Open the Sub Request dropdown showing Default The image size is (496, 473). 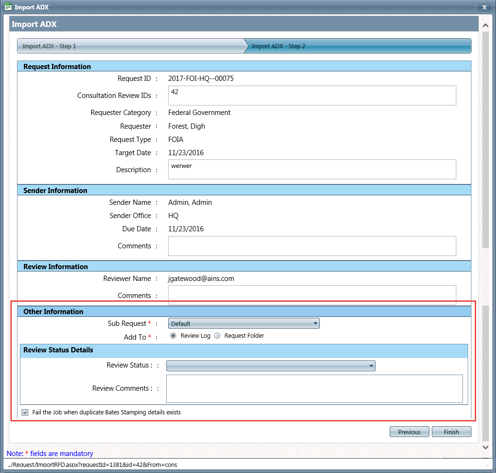pos(244,324)
